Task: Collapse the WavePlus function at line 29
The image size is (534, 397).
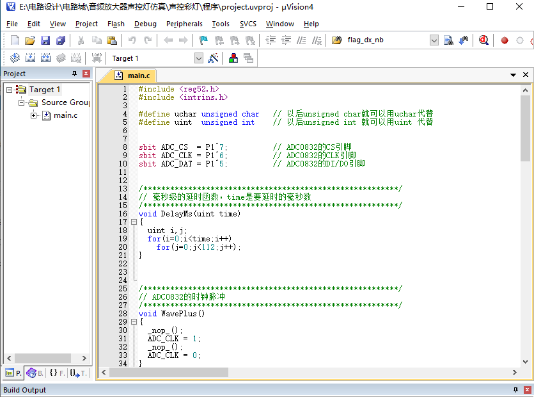Action: [x=134, y=322]
